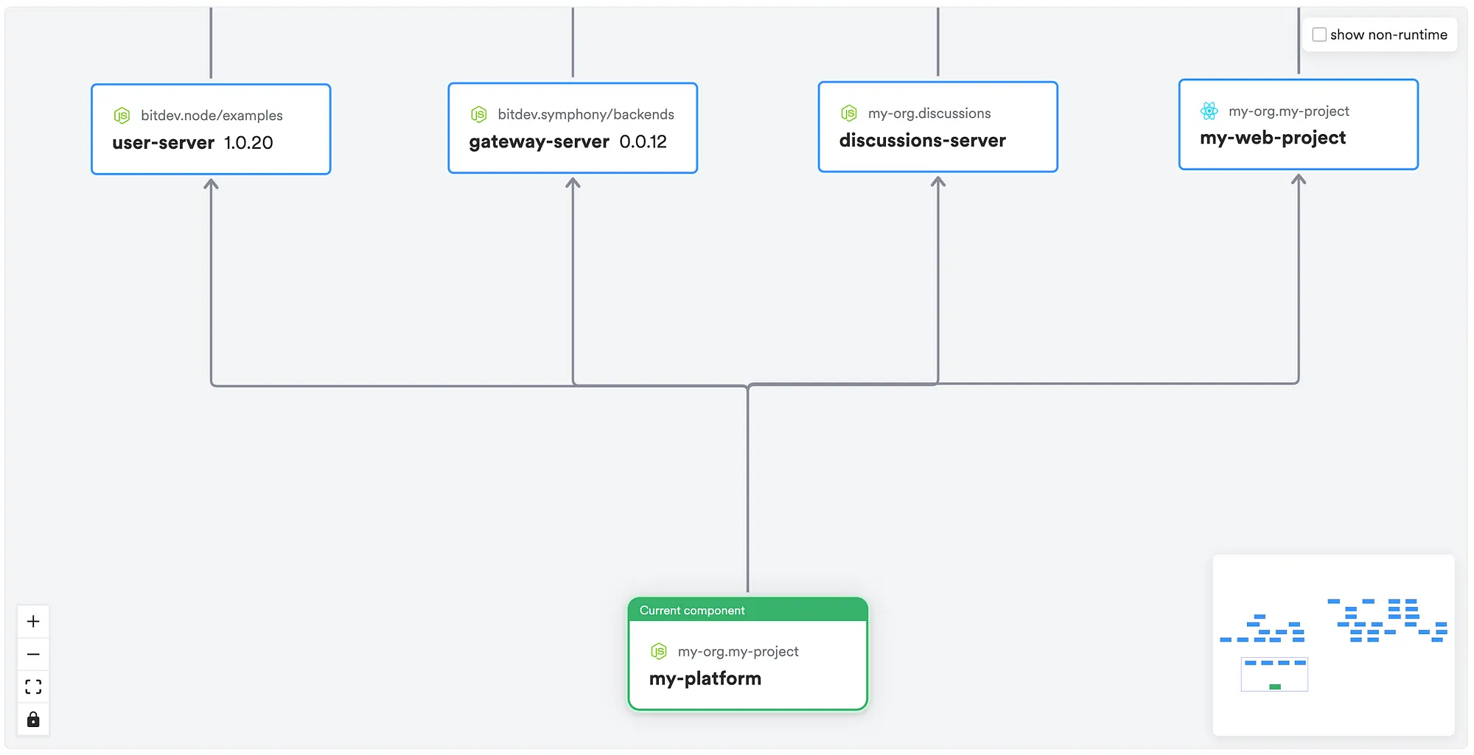Viewport: 1474px width, 755px height.
Task: Click the my-org.discussions scope label
Action: [929, 113]
